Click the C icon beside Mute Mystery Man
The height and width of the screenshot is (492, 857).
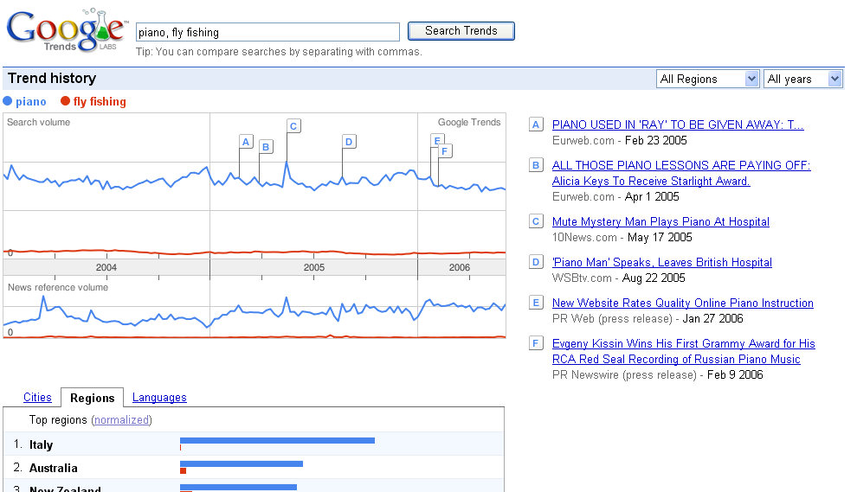tap(536, 221)
